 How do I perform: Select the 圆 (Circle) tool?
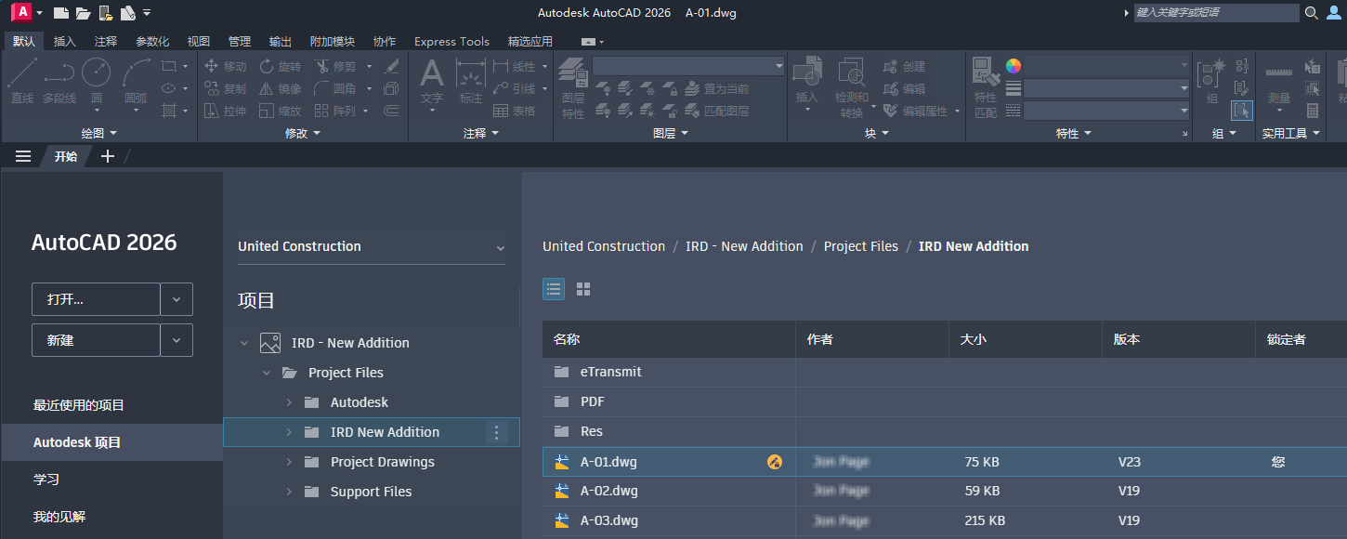pyautogui.click(x=97, y=81)
